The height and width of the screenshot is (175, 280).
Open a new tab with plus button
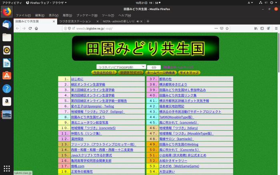tap(148, 21)
